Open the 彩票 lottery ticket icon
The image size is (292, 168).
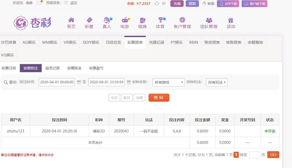pyautogui.click(x=89, y=20)
